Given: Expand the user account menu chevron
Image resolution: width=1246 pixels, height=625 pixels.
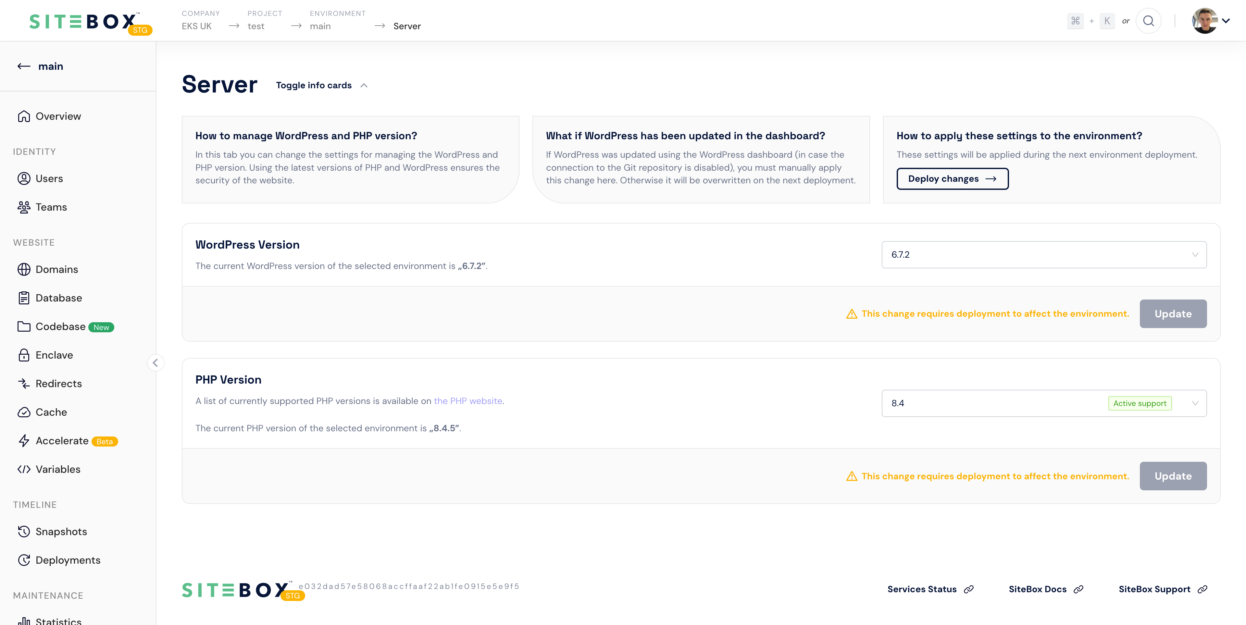Looking at the screenshot, I should click(1226, 21).
